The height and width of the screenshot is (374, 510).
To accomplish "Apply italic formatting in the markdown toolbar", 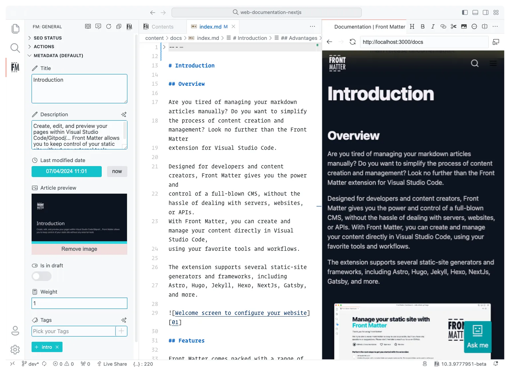I will [433, 26].
